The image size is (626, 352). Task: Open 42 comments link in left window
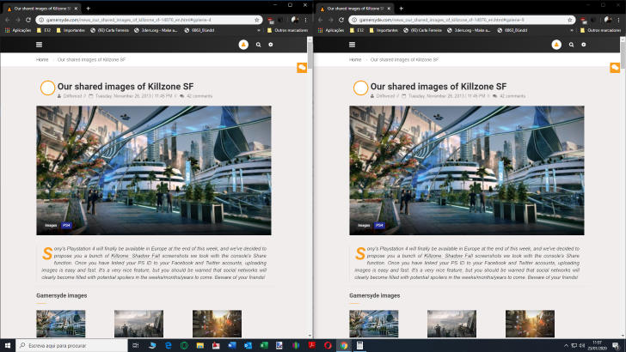(199, 96)
